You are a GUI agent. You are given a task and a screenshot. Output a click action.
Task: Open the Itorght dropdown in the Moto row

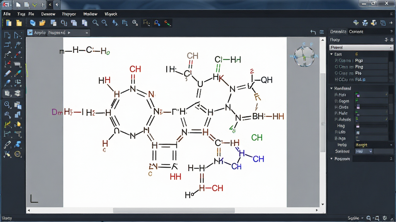coord(374,145)
